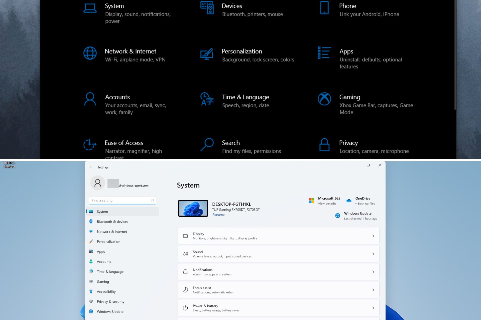Open the System laptop icon in dark Settings

90,8
